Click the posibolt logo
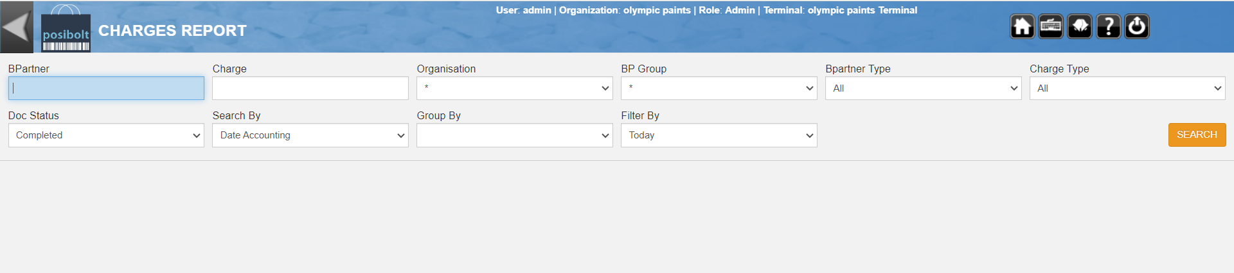The height and width of the screenshot is (273, 1234). 66,29
